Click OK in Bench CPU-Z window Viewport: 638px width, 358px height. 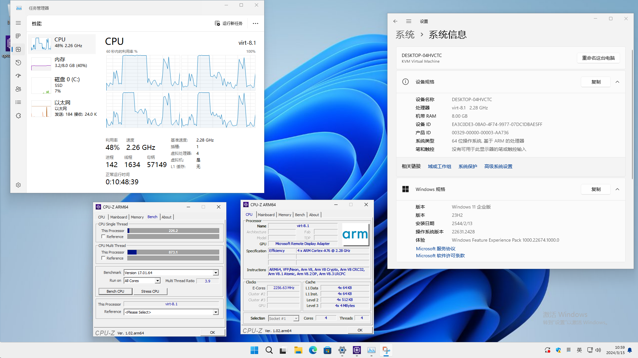click(212, 332)
